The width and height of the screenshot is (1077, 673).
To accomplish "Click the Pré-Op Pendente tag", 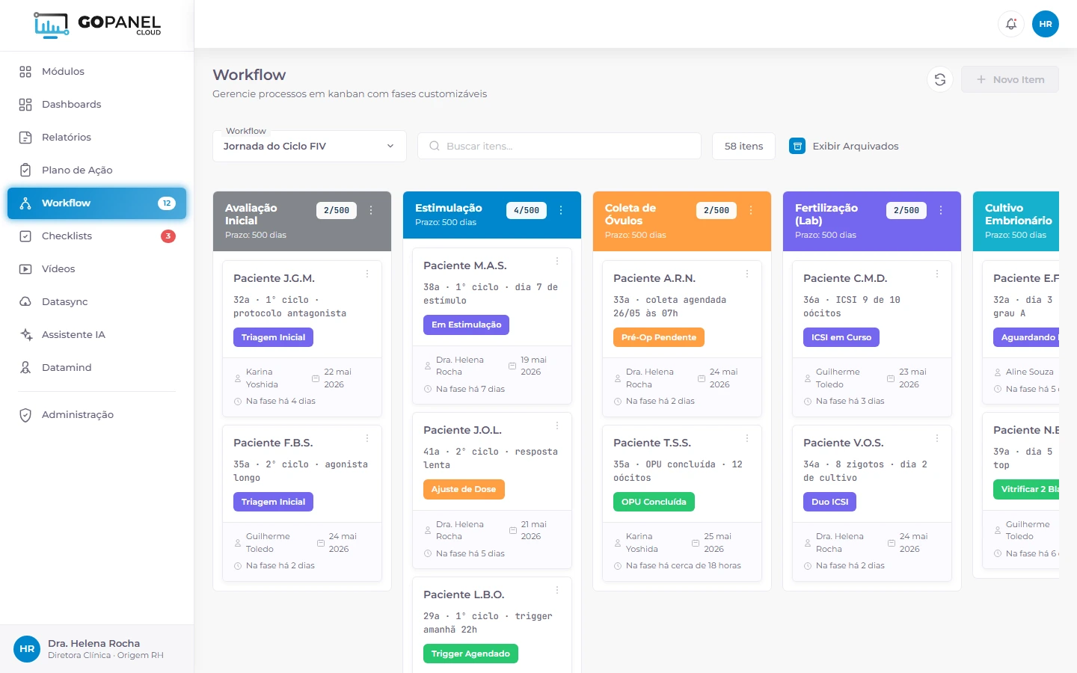I will tap(659, 337).
